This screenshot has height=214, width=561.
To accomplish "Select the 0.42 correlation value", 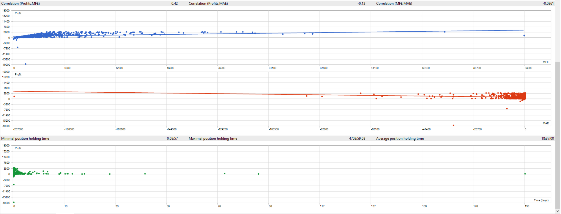I will (174, 4).
